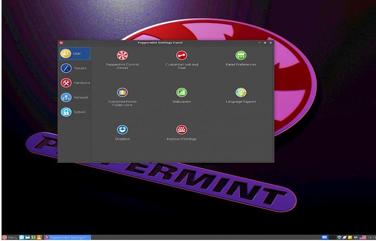This screenshot has width=376, height=241.
Task: Open Customize Look and Feel
Action: [x=182, y=60]
